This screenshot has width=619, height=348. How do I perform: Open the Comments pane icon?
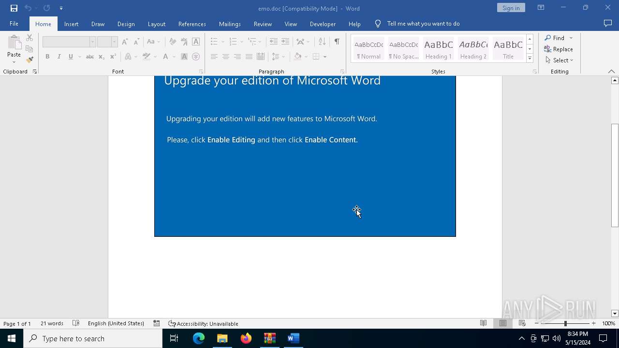click(608, 23)
